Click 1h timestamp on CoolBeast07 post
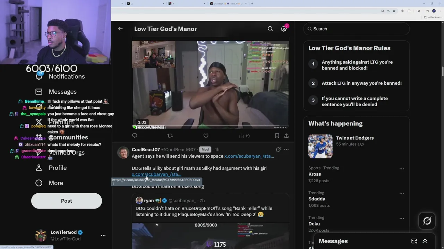The height and width of the screenshot is (249, 444). (x=217, y=150)
